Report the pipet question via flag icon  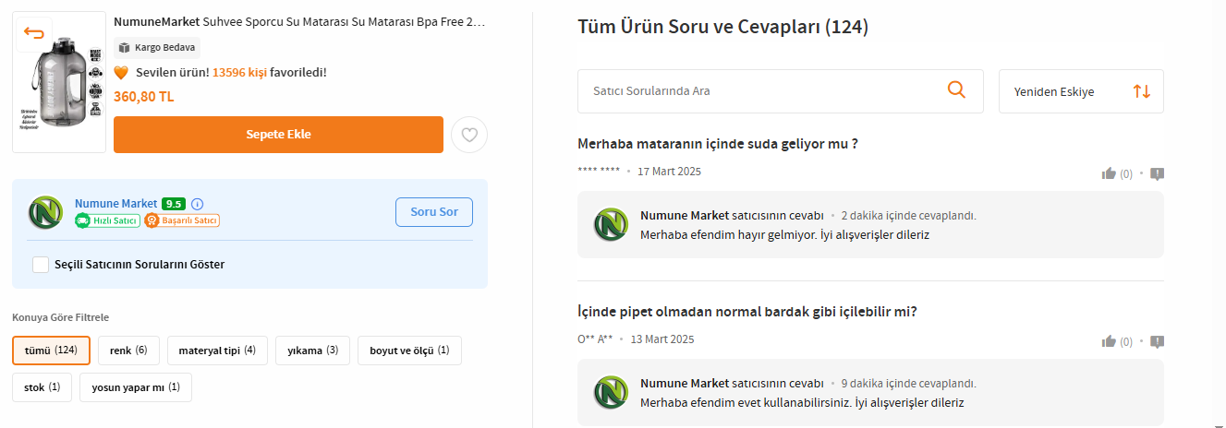point(1157,341)
